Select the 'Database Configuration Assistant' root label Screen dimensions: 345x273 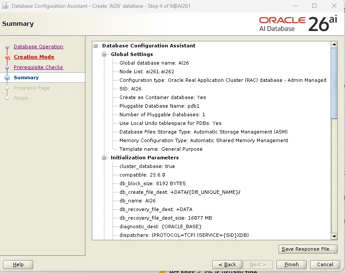[149, 46]
